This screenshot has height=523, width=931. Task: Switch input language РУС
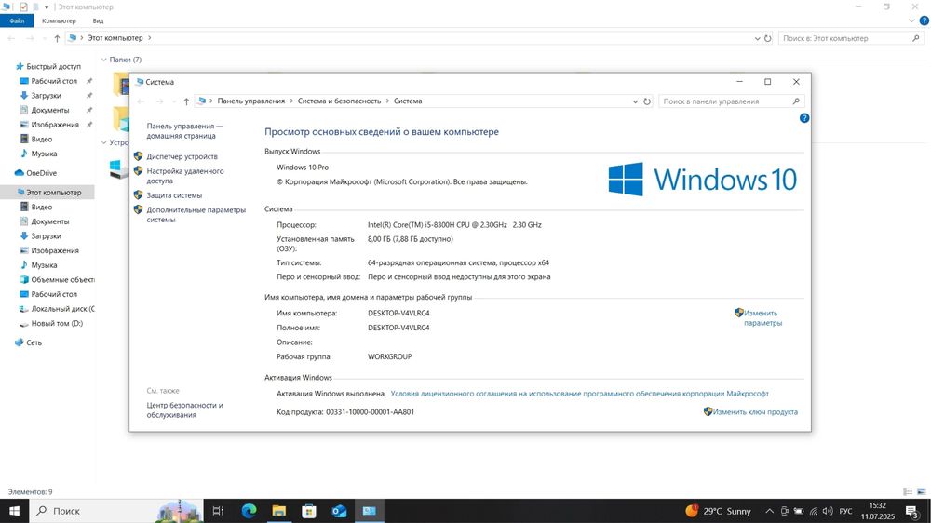(x=845, y=511)
